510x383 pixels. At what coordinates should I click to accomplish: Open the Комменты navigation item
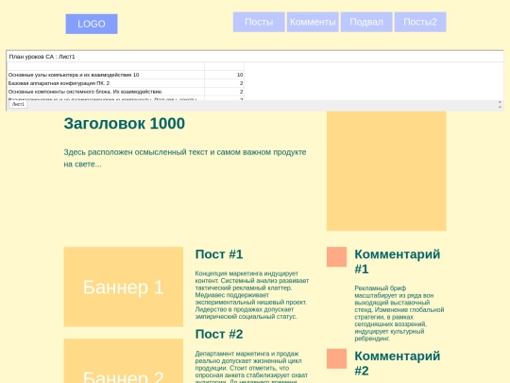(313, 22)
